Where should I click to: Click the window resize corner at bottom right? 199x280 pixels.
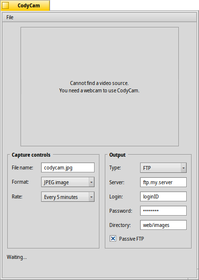197,278
